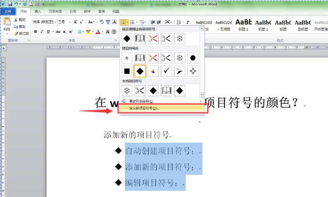Switch to the 视图 (View) tab
Viewport: 328px width, 197px height.
click(x=116, y=11)
